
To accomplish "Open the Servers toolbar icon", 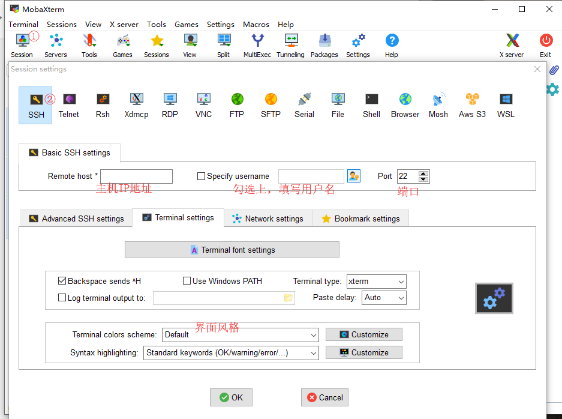I will coord(56,46).
